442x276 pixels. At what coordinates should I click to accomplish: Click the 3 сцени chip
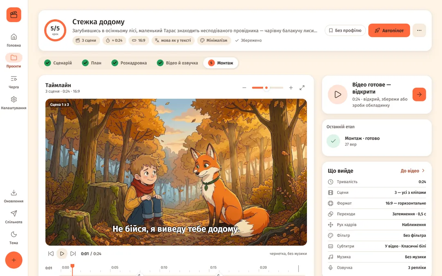pyautogui.click(x=86, y=40)
